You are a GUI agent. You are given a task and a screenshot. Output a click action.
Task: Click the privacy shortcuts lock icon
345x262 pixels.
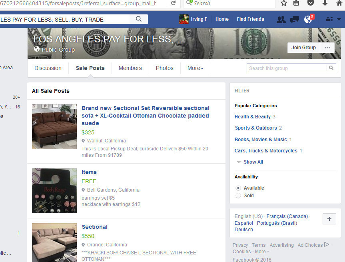tap(329, 19)
